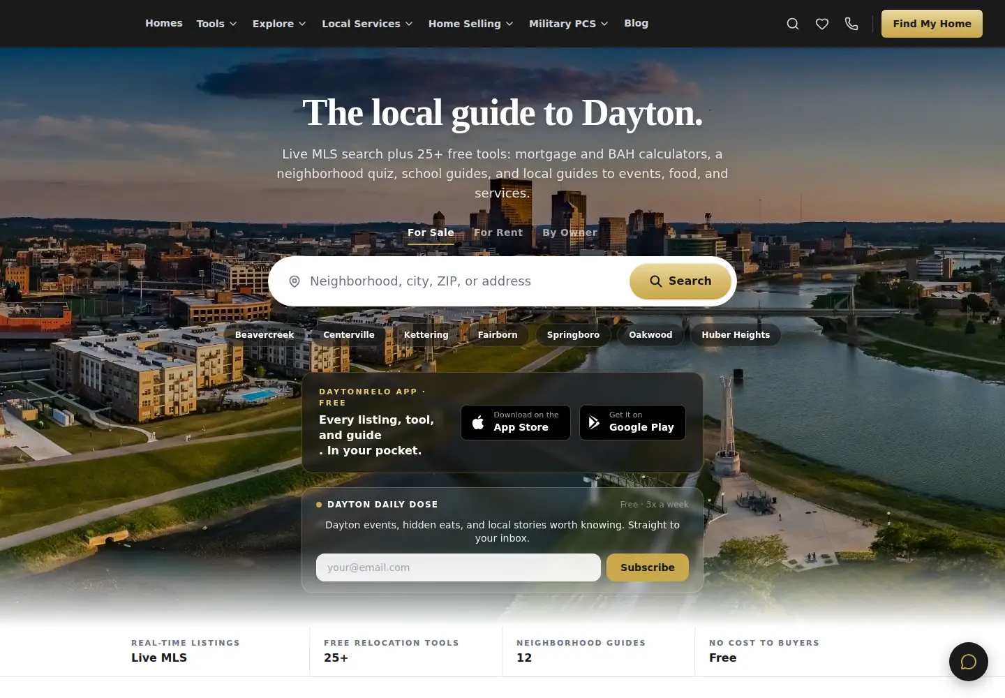Click the email address input field
This screenshot has height=698, width=1005.
[x=459, y=567]
